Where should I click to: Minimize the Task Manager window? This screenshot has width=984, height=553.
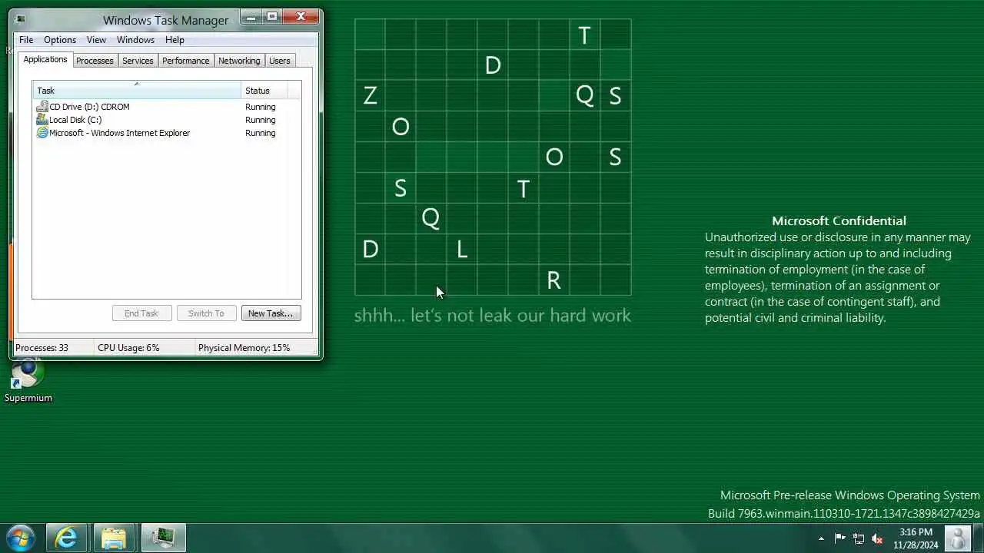click(251, 17)
